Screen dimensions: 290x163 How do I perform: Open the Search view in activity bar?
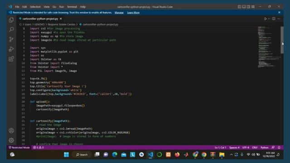click(x=11, y=29)
